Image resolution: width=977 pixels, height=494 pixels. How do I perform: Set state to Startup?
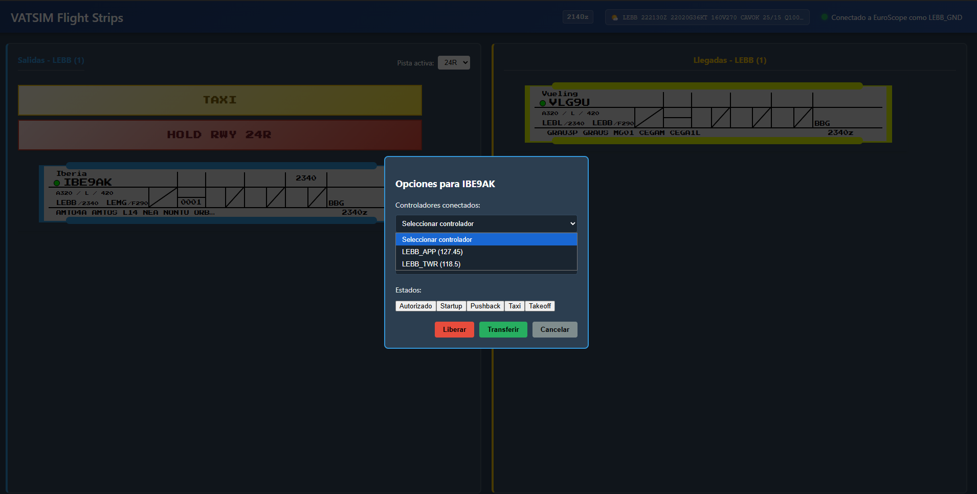point(451,306)
